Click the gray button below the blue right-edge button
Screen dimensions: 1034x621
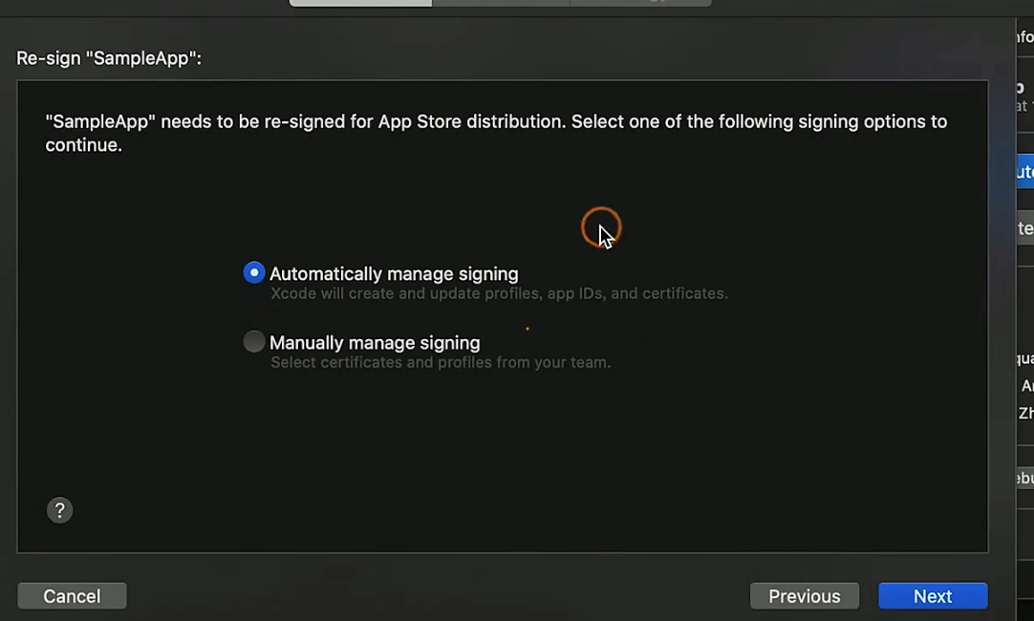click(1024, 228)
